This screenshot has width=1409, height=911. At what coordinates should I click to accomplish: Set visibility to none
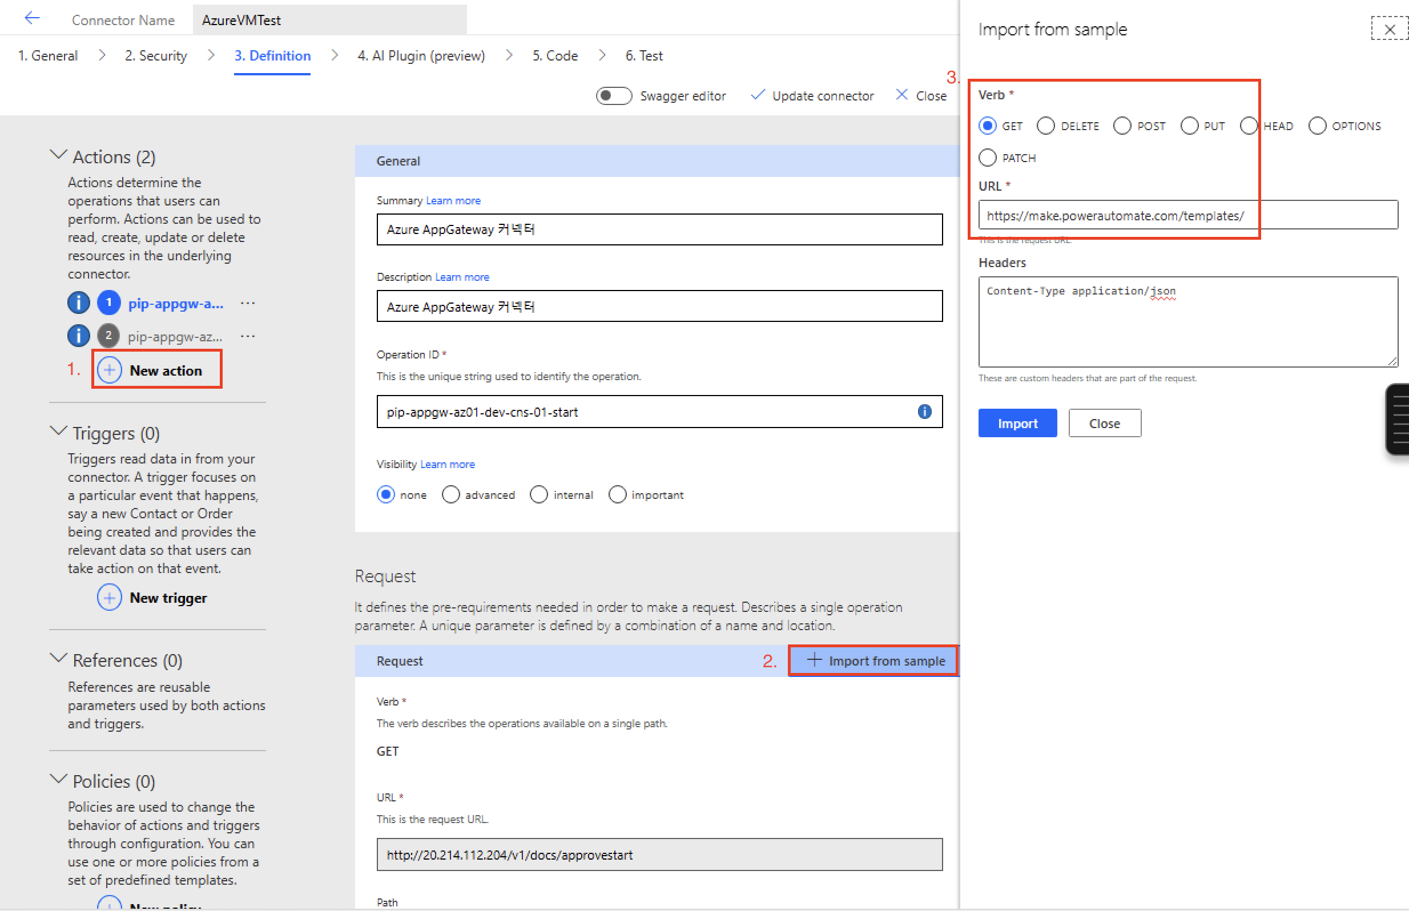click(x=386, y=494)
